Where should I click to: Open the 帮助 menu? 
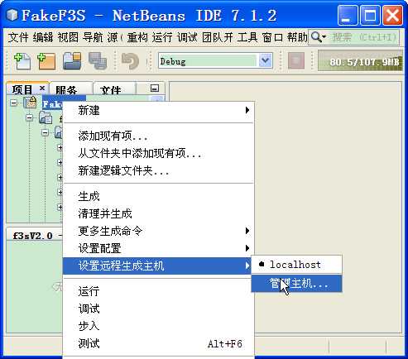297,37
